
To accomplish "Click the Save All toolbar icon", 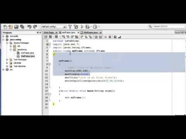I will pos(22,27).
